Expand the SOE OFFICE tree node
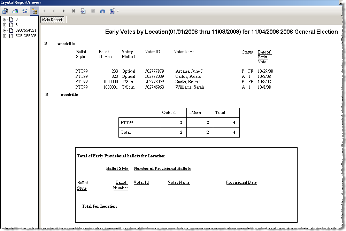The image size is (346, 231). pos(5,36)
